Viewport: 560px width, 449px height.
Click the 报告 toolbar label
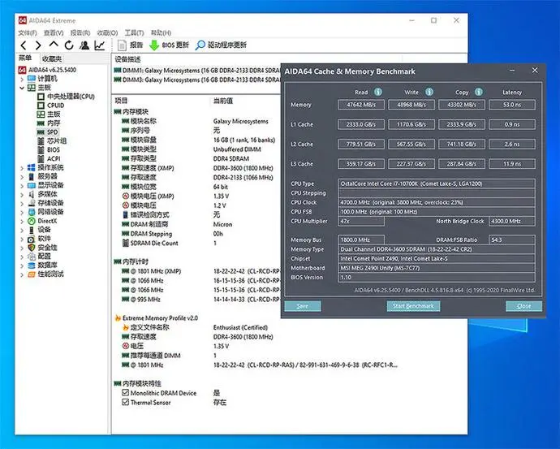pyautogui.click(x=136, y=45)
